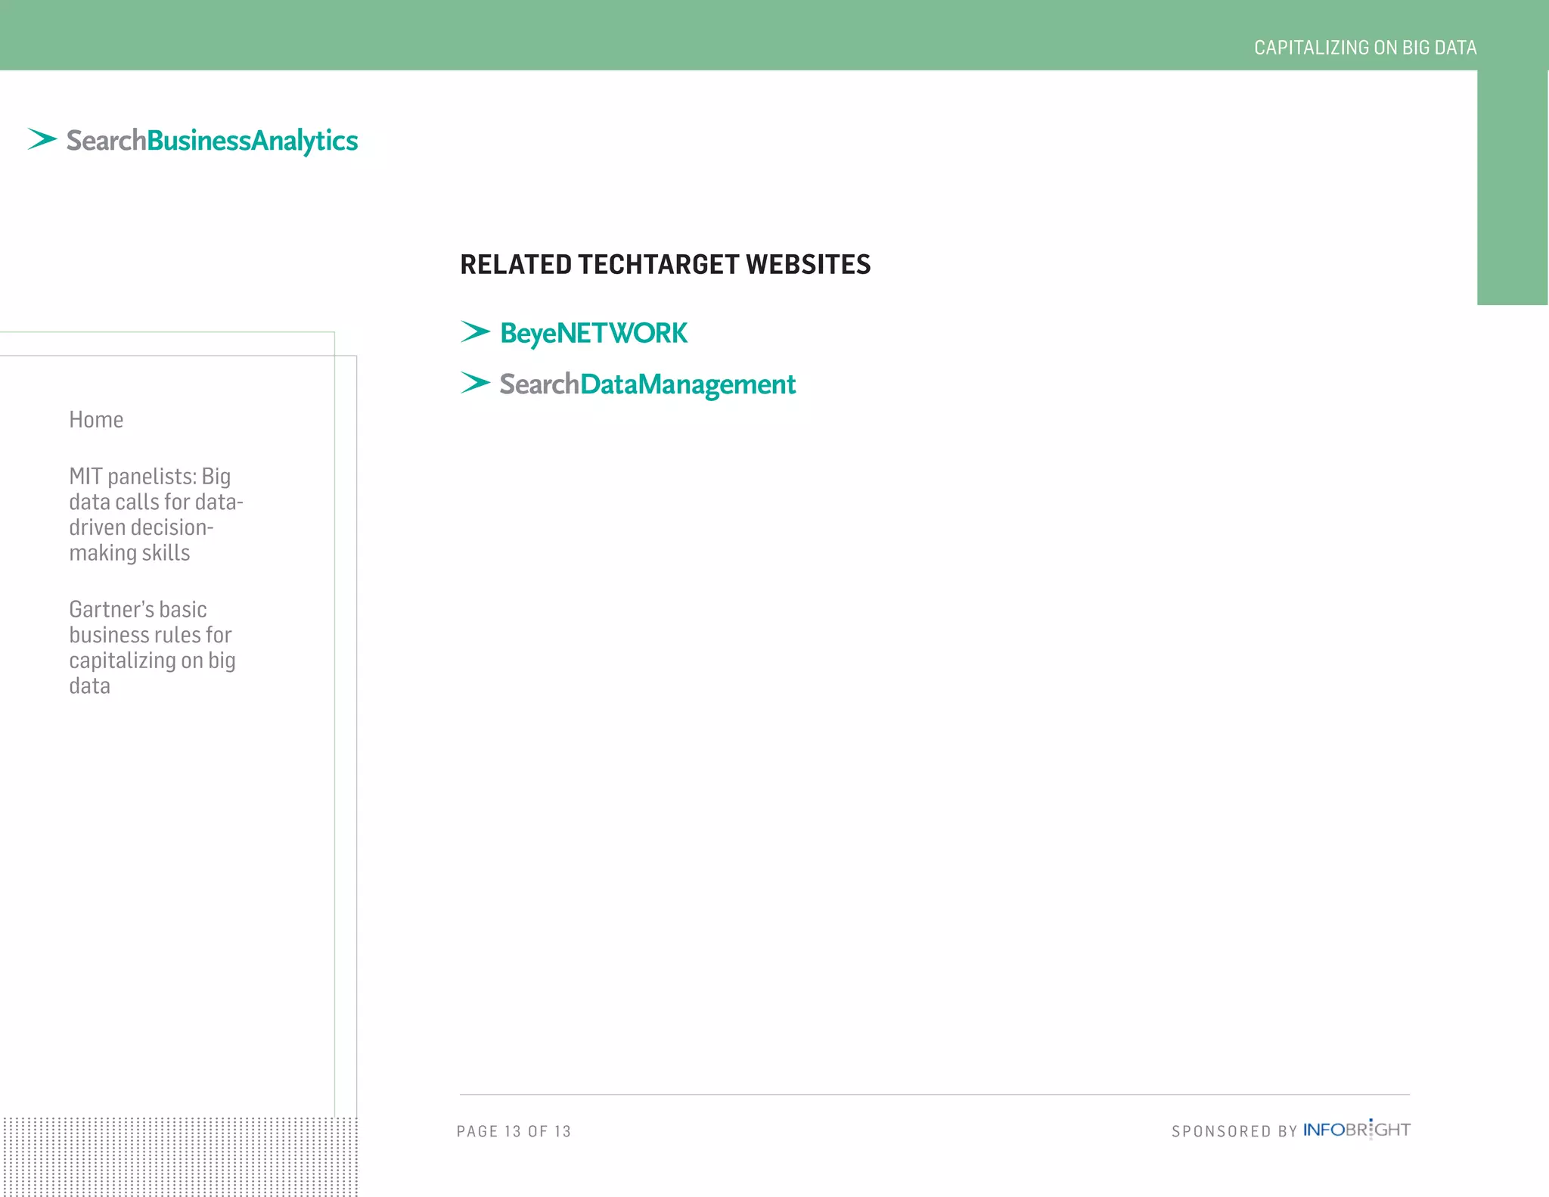The image size is (1549, 1197).
Task: Click the horizontal divider line above the footer
Action: pos(934,1094)
